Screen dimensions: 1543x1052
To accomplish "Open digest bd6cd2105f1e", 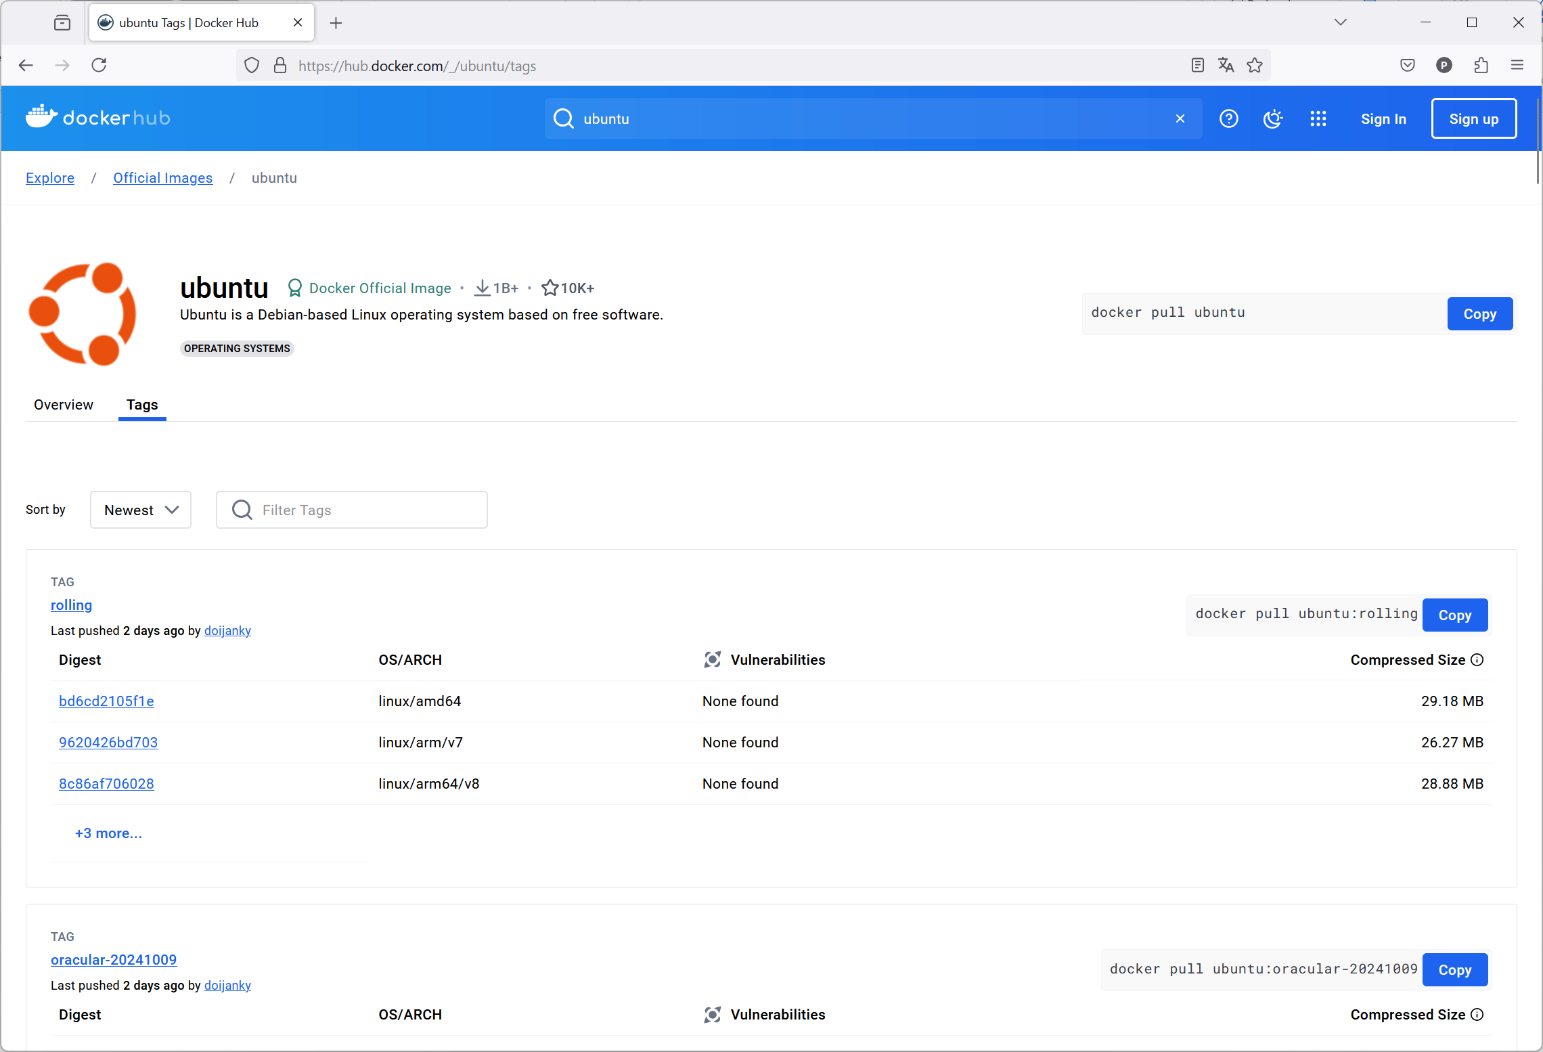I will [x=106, y=701].
